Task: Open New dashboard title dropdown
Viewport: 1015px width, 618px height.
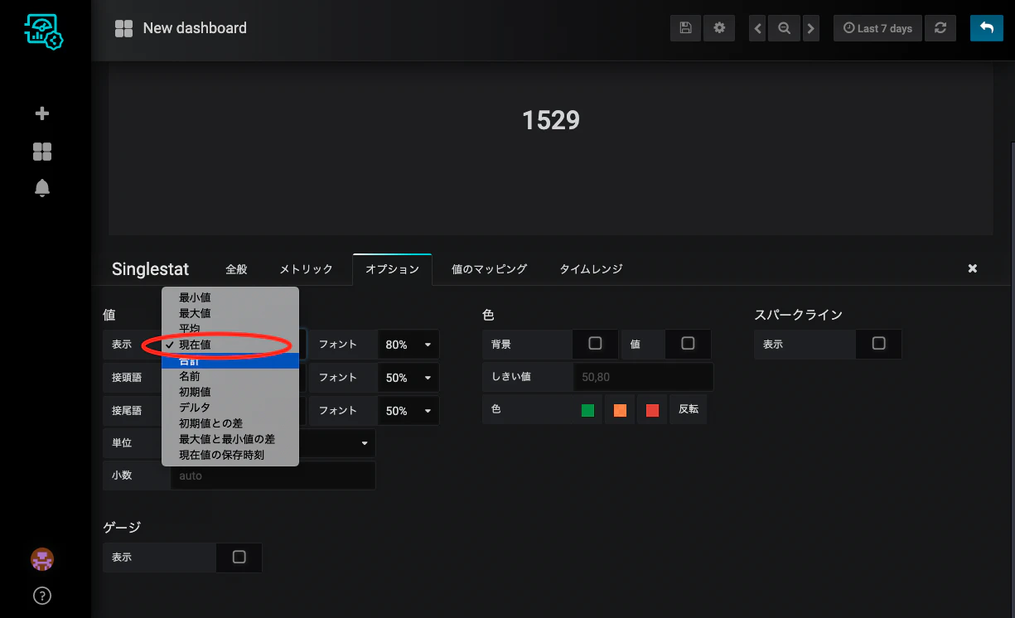Action: tap(195, 28)
